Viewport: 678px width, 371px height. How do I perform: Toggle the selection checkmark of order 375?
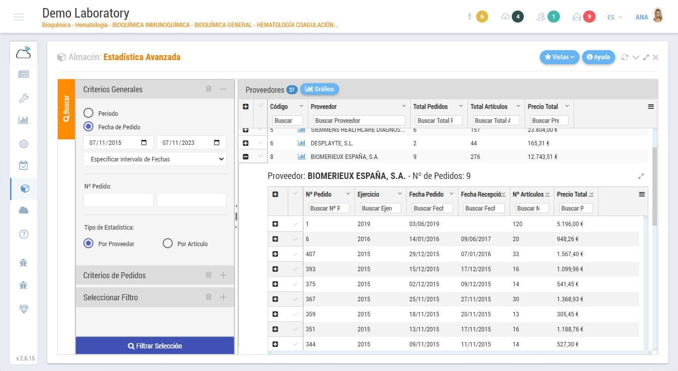(295, 284)
